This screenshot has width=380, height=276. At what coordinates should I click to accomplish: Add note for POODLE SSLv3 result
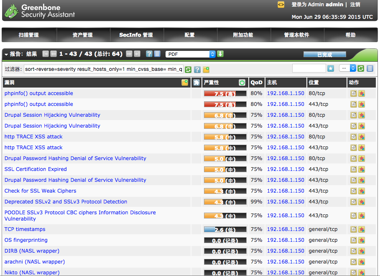point(354,216)
